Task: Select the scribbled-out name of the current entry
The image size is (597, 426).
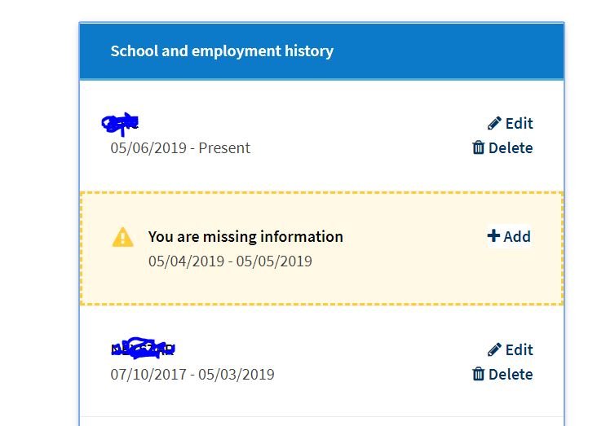Action: pyautogui.click(x=120, y=124)
